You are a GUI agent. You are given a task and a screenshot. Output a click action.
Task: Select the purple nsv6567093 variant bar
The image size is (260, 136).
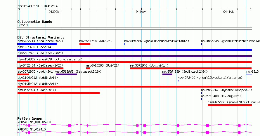[x=135, y=56]
